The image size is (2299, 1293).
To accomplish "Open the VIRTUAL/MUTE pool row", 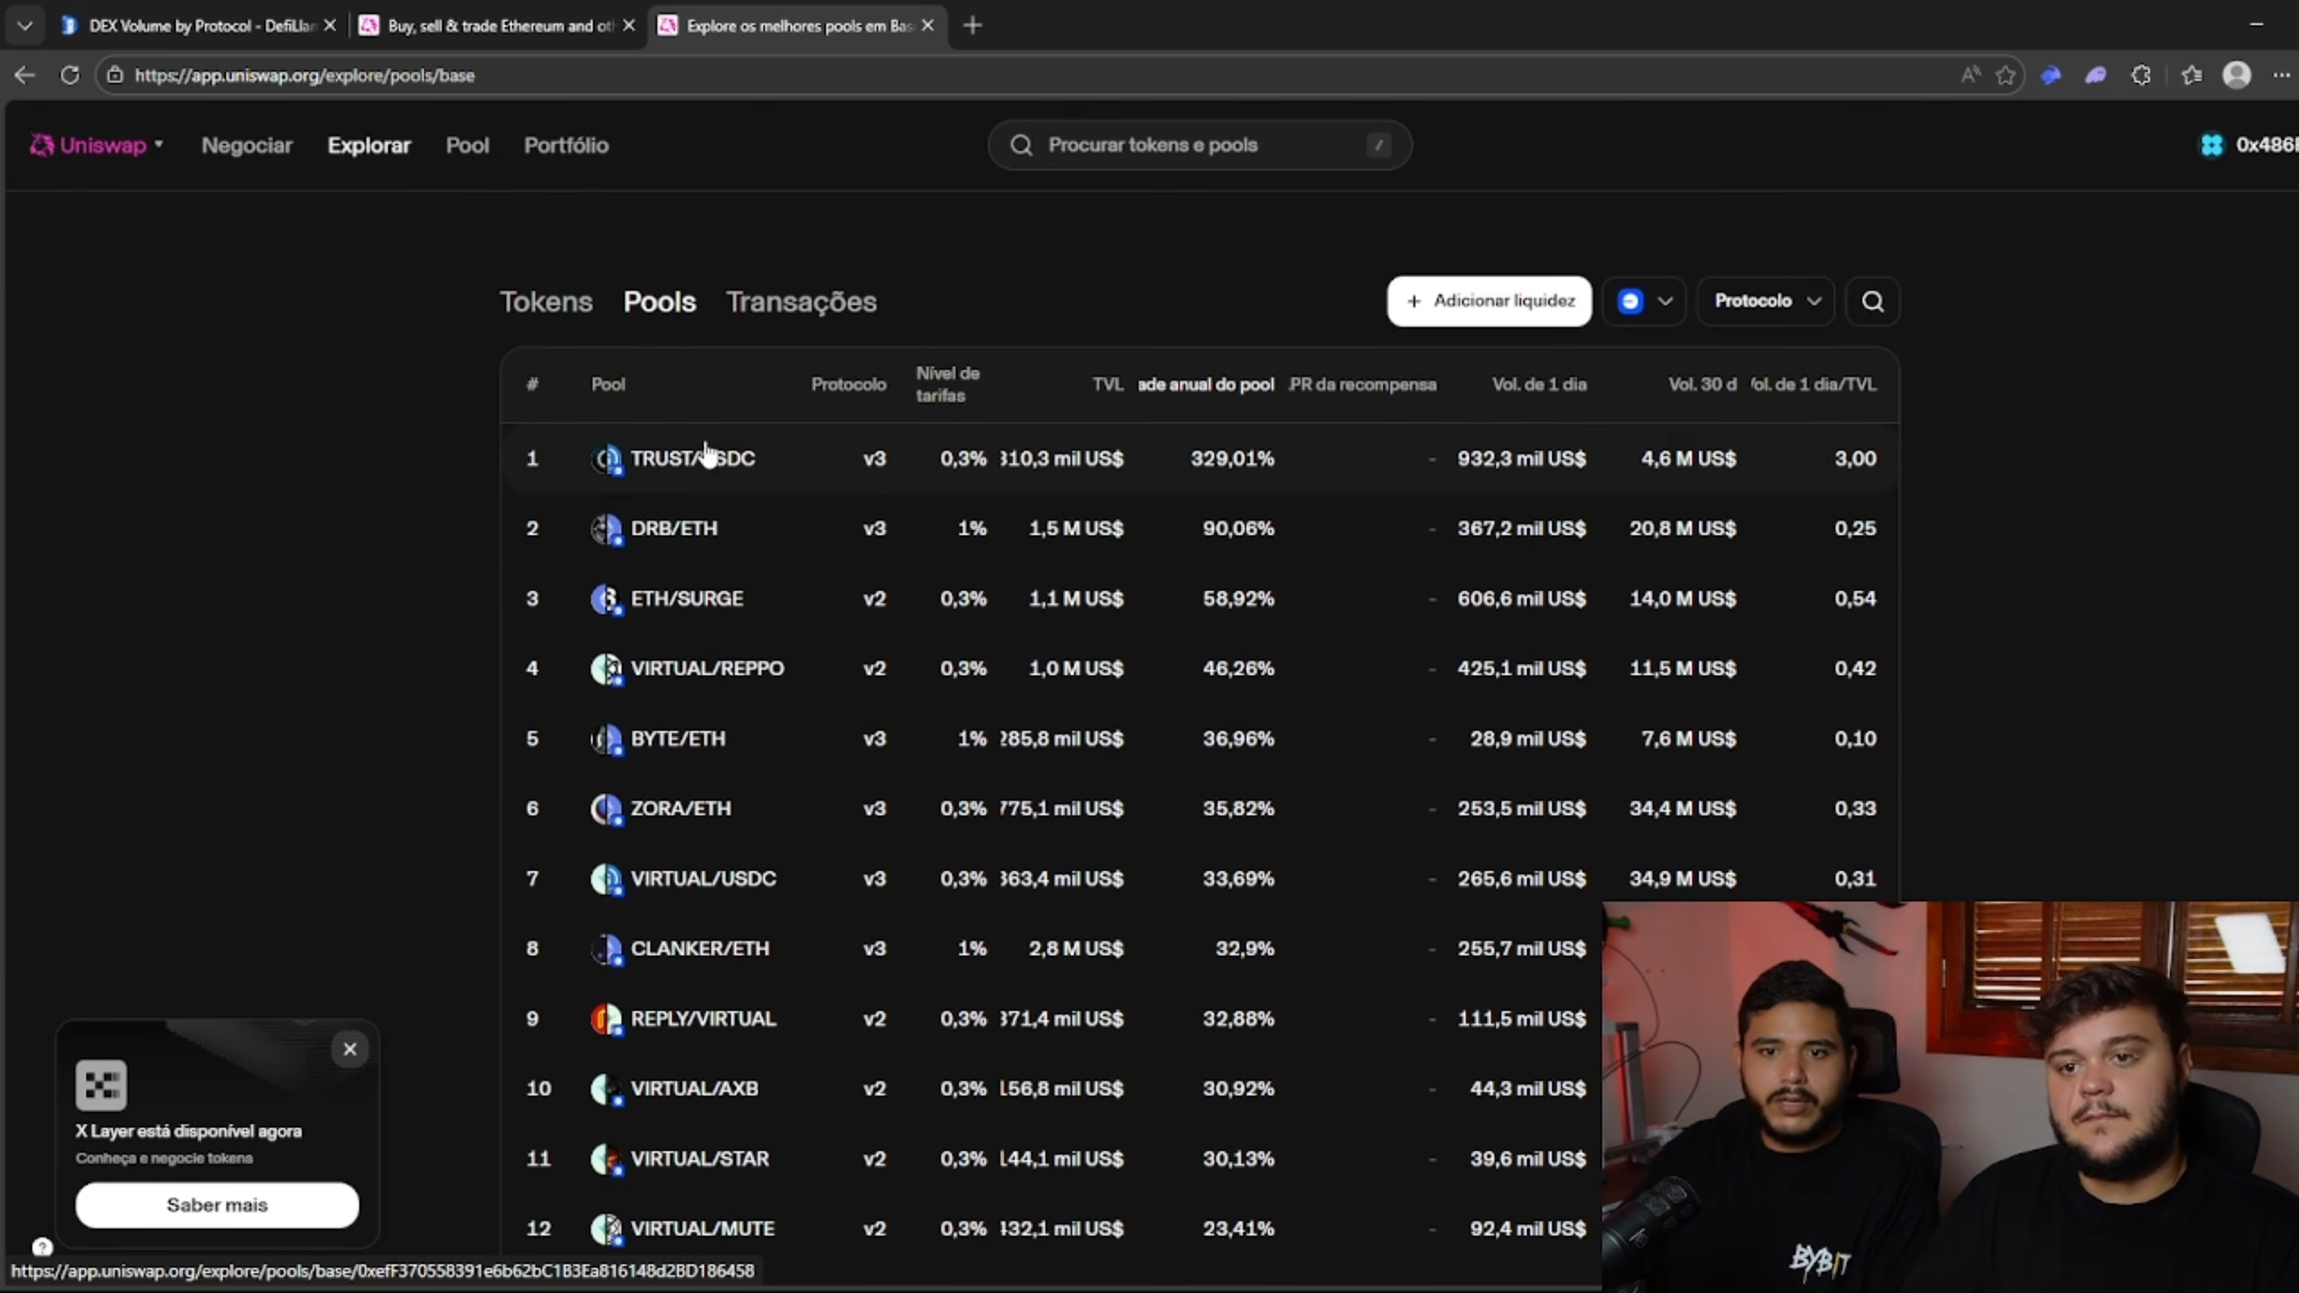I will (1051, 1228).
